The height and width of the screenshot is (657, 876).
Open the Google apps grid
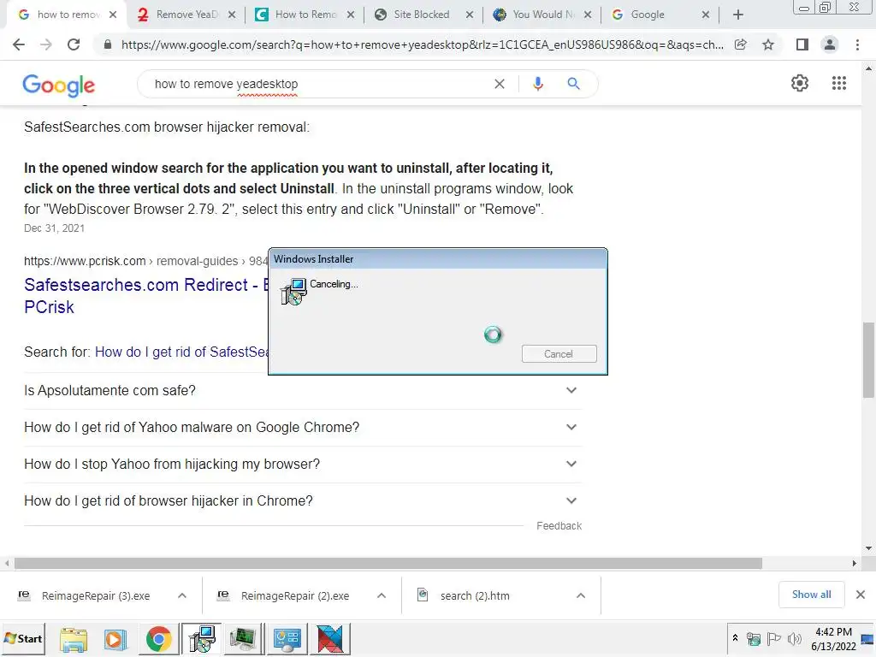[839, 83]
